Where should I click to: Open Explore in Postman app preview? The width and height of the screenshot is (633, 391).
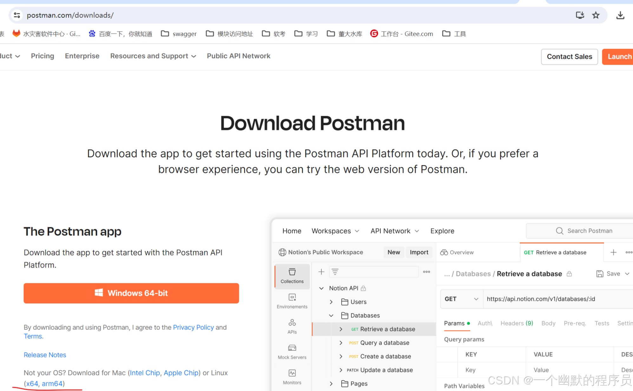pos(442,231)
